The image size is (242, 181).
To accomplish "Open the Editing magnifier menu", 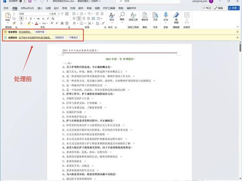I will [x=122, y=17].
